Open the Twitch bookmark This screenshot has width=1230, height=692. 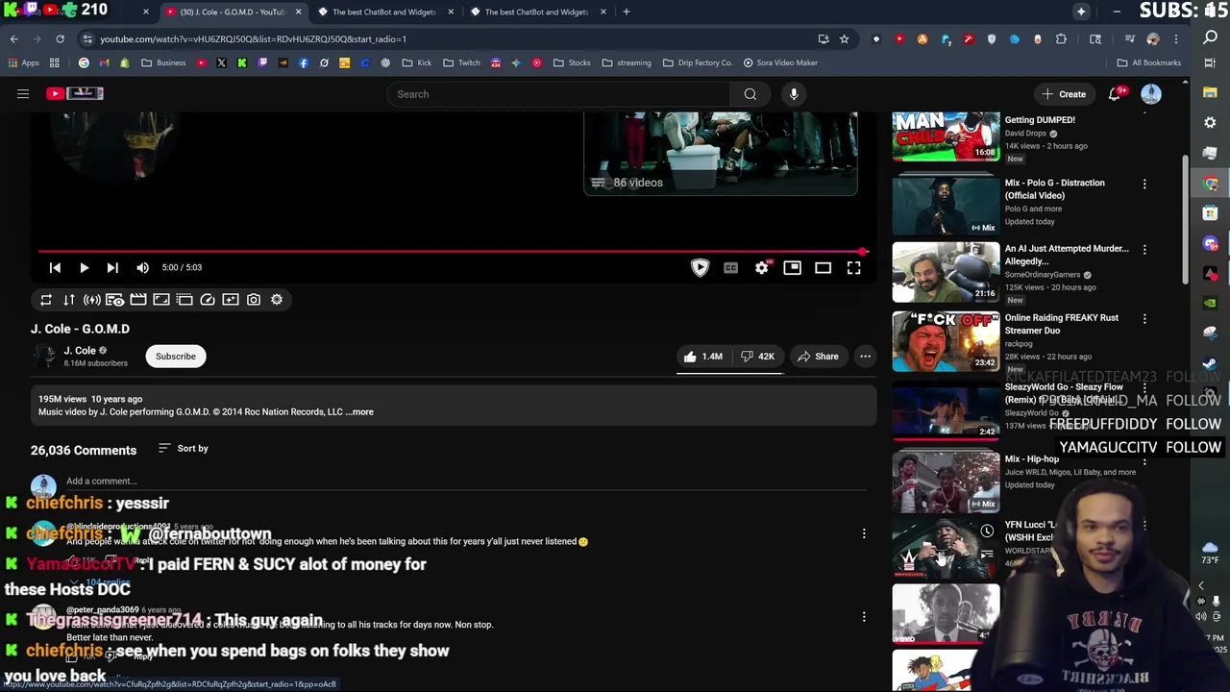(461, 62)
